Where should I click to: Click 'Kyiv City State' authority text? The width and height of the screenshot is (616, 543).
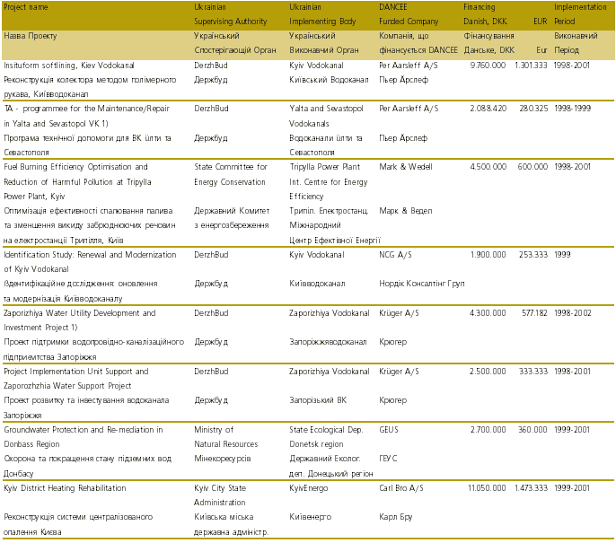tap(220, 488)
